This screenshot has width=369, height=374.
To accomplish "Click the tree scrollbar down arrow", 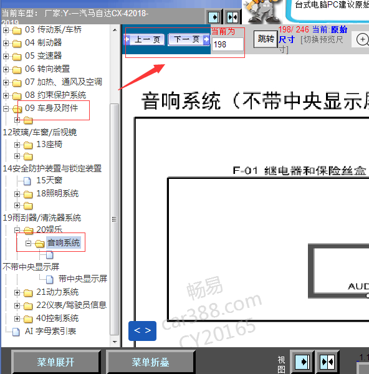I will [115, 342].
